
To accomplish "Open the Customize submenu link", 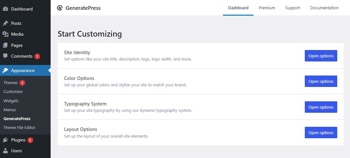I will (x=13, y=91).
